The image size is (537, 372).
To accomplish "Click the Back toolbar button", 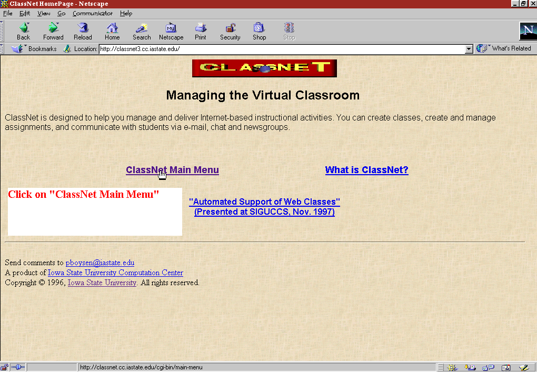I will [23, 31].
